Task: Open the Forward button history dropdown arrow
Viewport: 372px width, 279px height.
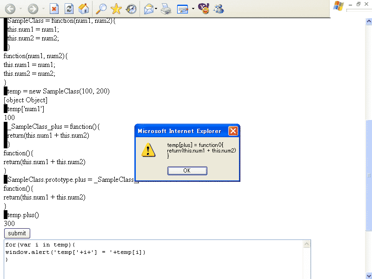Action: 43,9
